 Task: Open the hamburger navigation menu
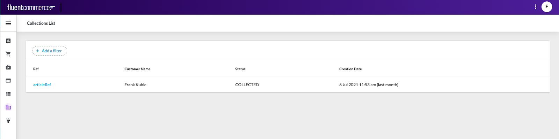pos(8,23)
